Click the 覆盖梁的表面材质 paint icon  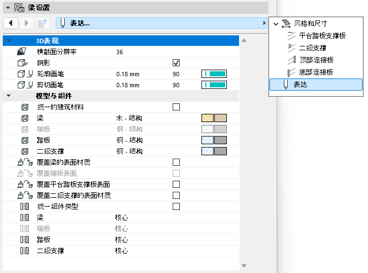(x=25, y=162)
